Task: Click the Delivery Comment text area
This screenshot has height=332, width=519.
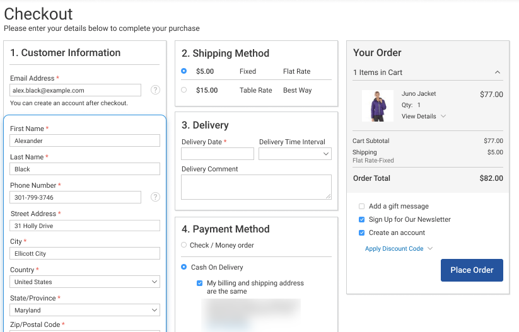Action: [256, 187]
